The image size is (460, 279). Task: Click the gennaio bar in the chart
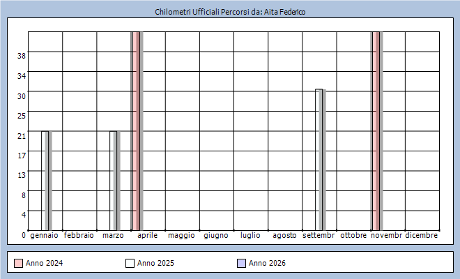(45, 181)
